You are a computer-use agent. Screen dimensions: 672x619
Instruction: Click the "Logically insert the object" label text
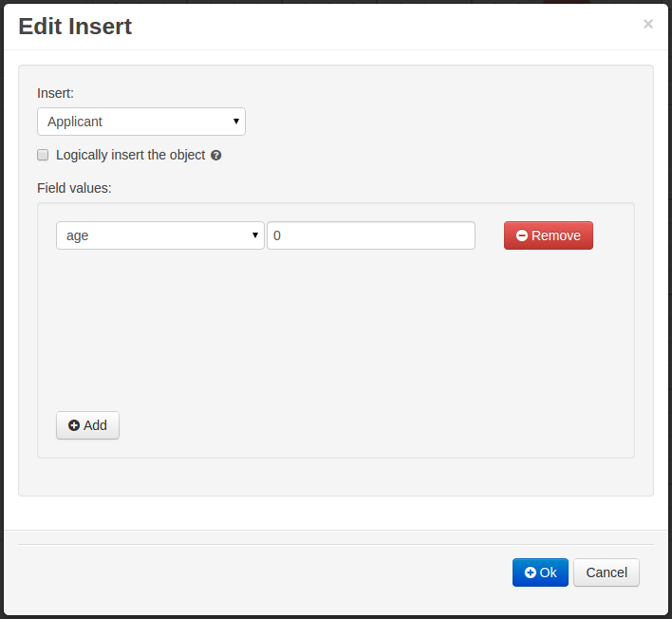[x=131, y=155]
